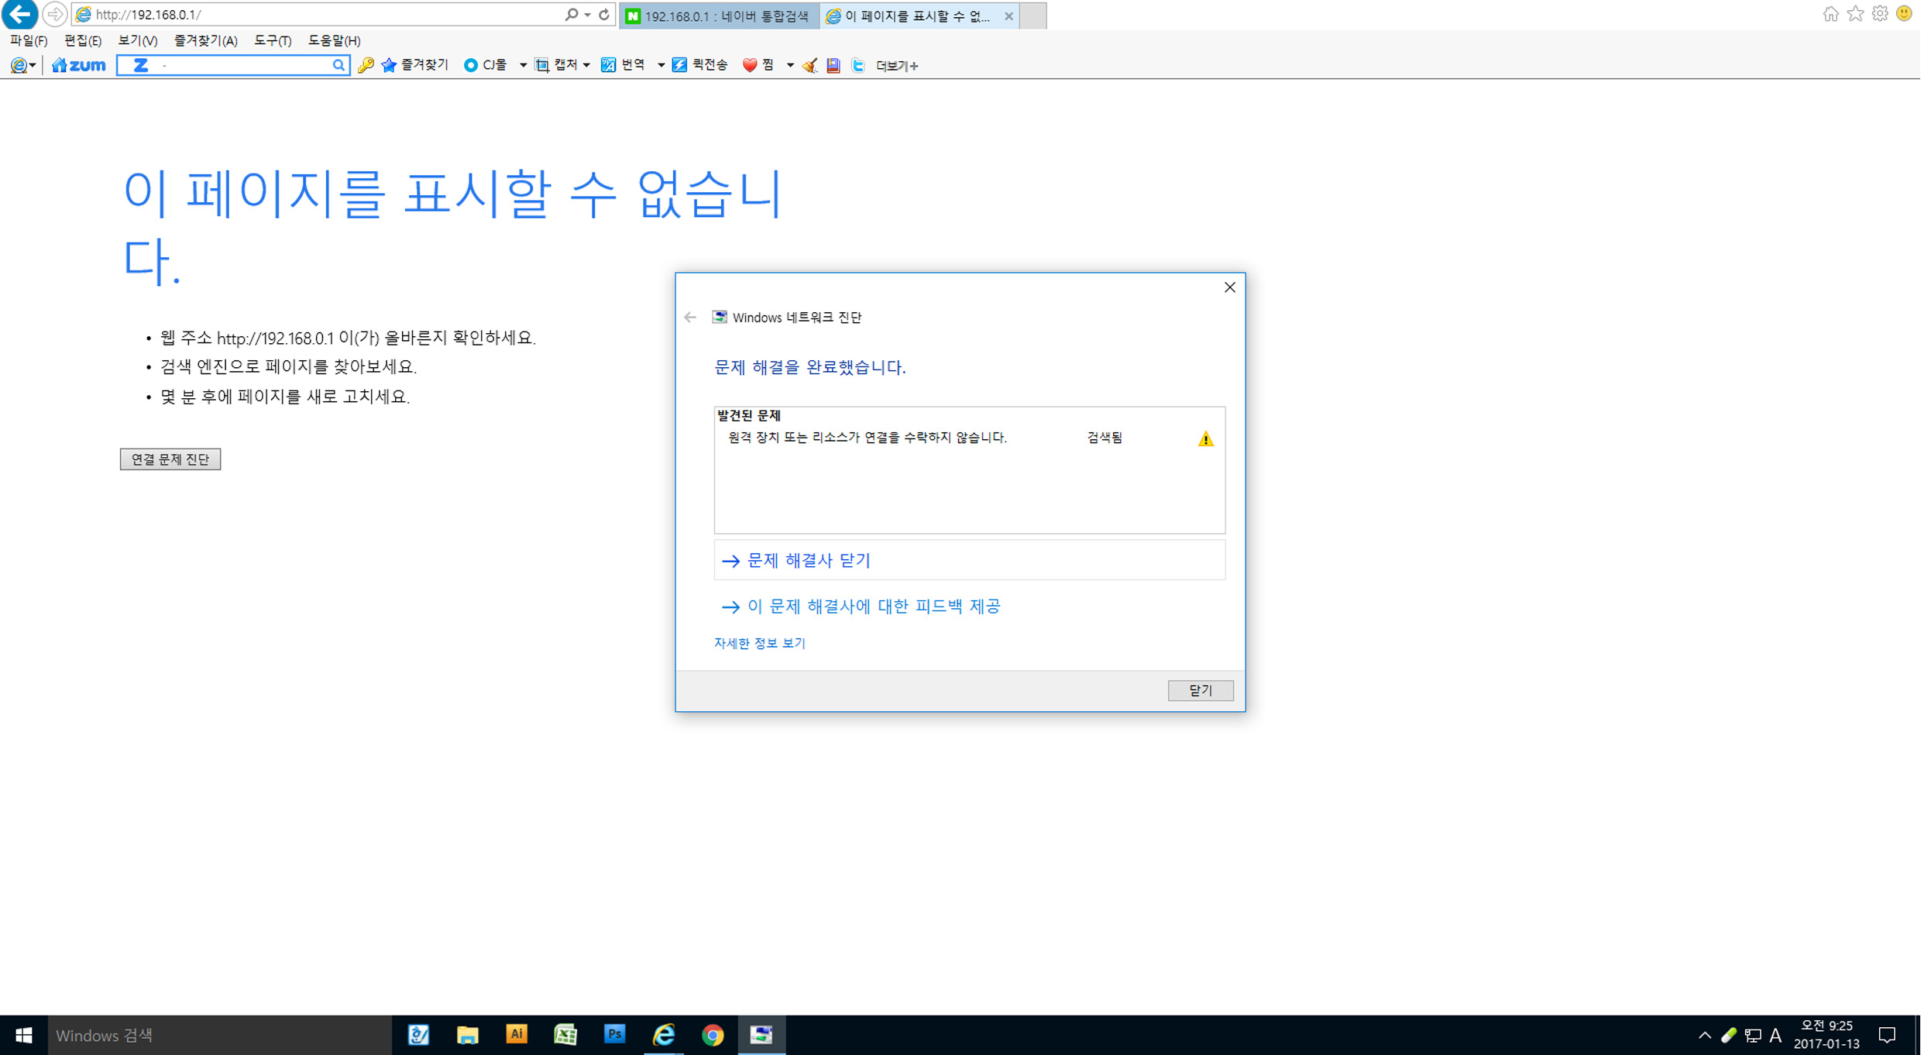Click the browser Forward arrow button
Image resolution: width=1921 pixels, height=1055 pixels.
[54, 14]
